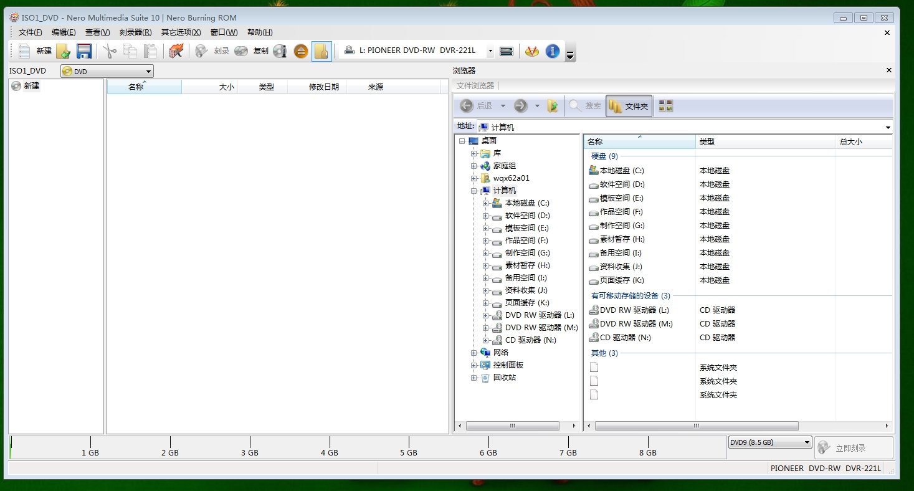This screenshot has height=491, width=914.
Task: Open disc info via the CD info icon
Action: pyautogui.click(x=280, y=51)
